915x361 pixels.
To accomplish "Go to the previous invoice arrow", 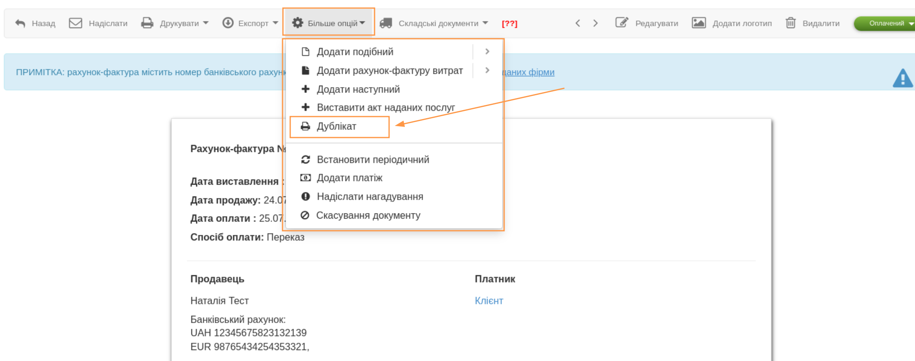I will pyautogui.click(x=578, y=23).
